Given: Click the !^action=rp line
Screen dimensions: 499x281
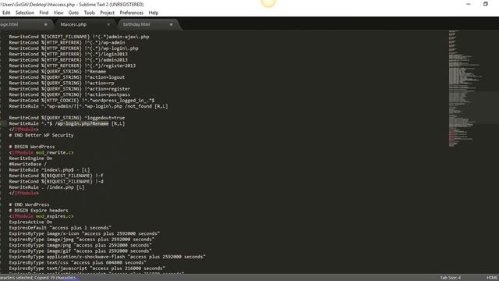Looking at the screenshot, I should point(62,83).
